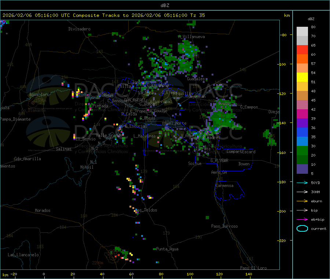Click the 'G_Campos' place label
Screen dimensions: 330x279
click(x=249, y=107)
